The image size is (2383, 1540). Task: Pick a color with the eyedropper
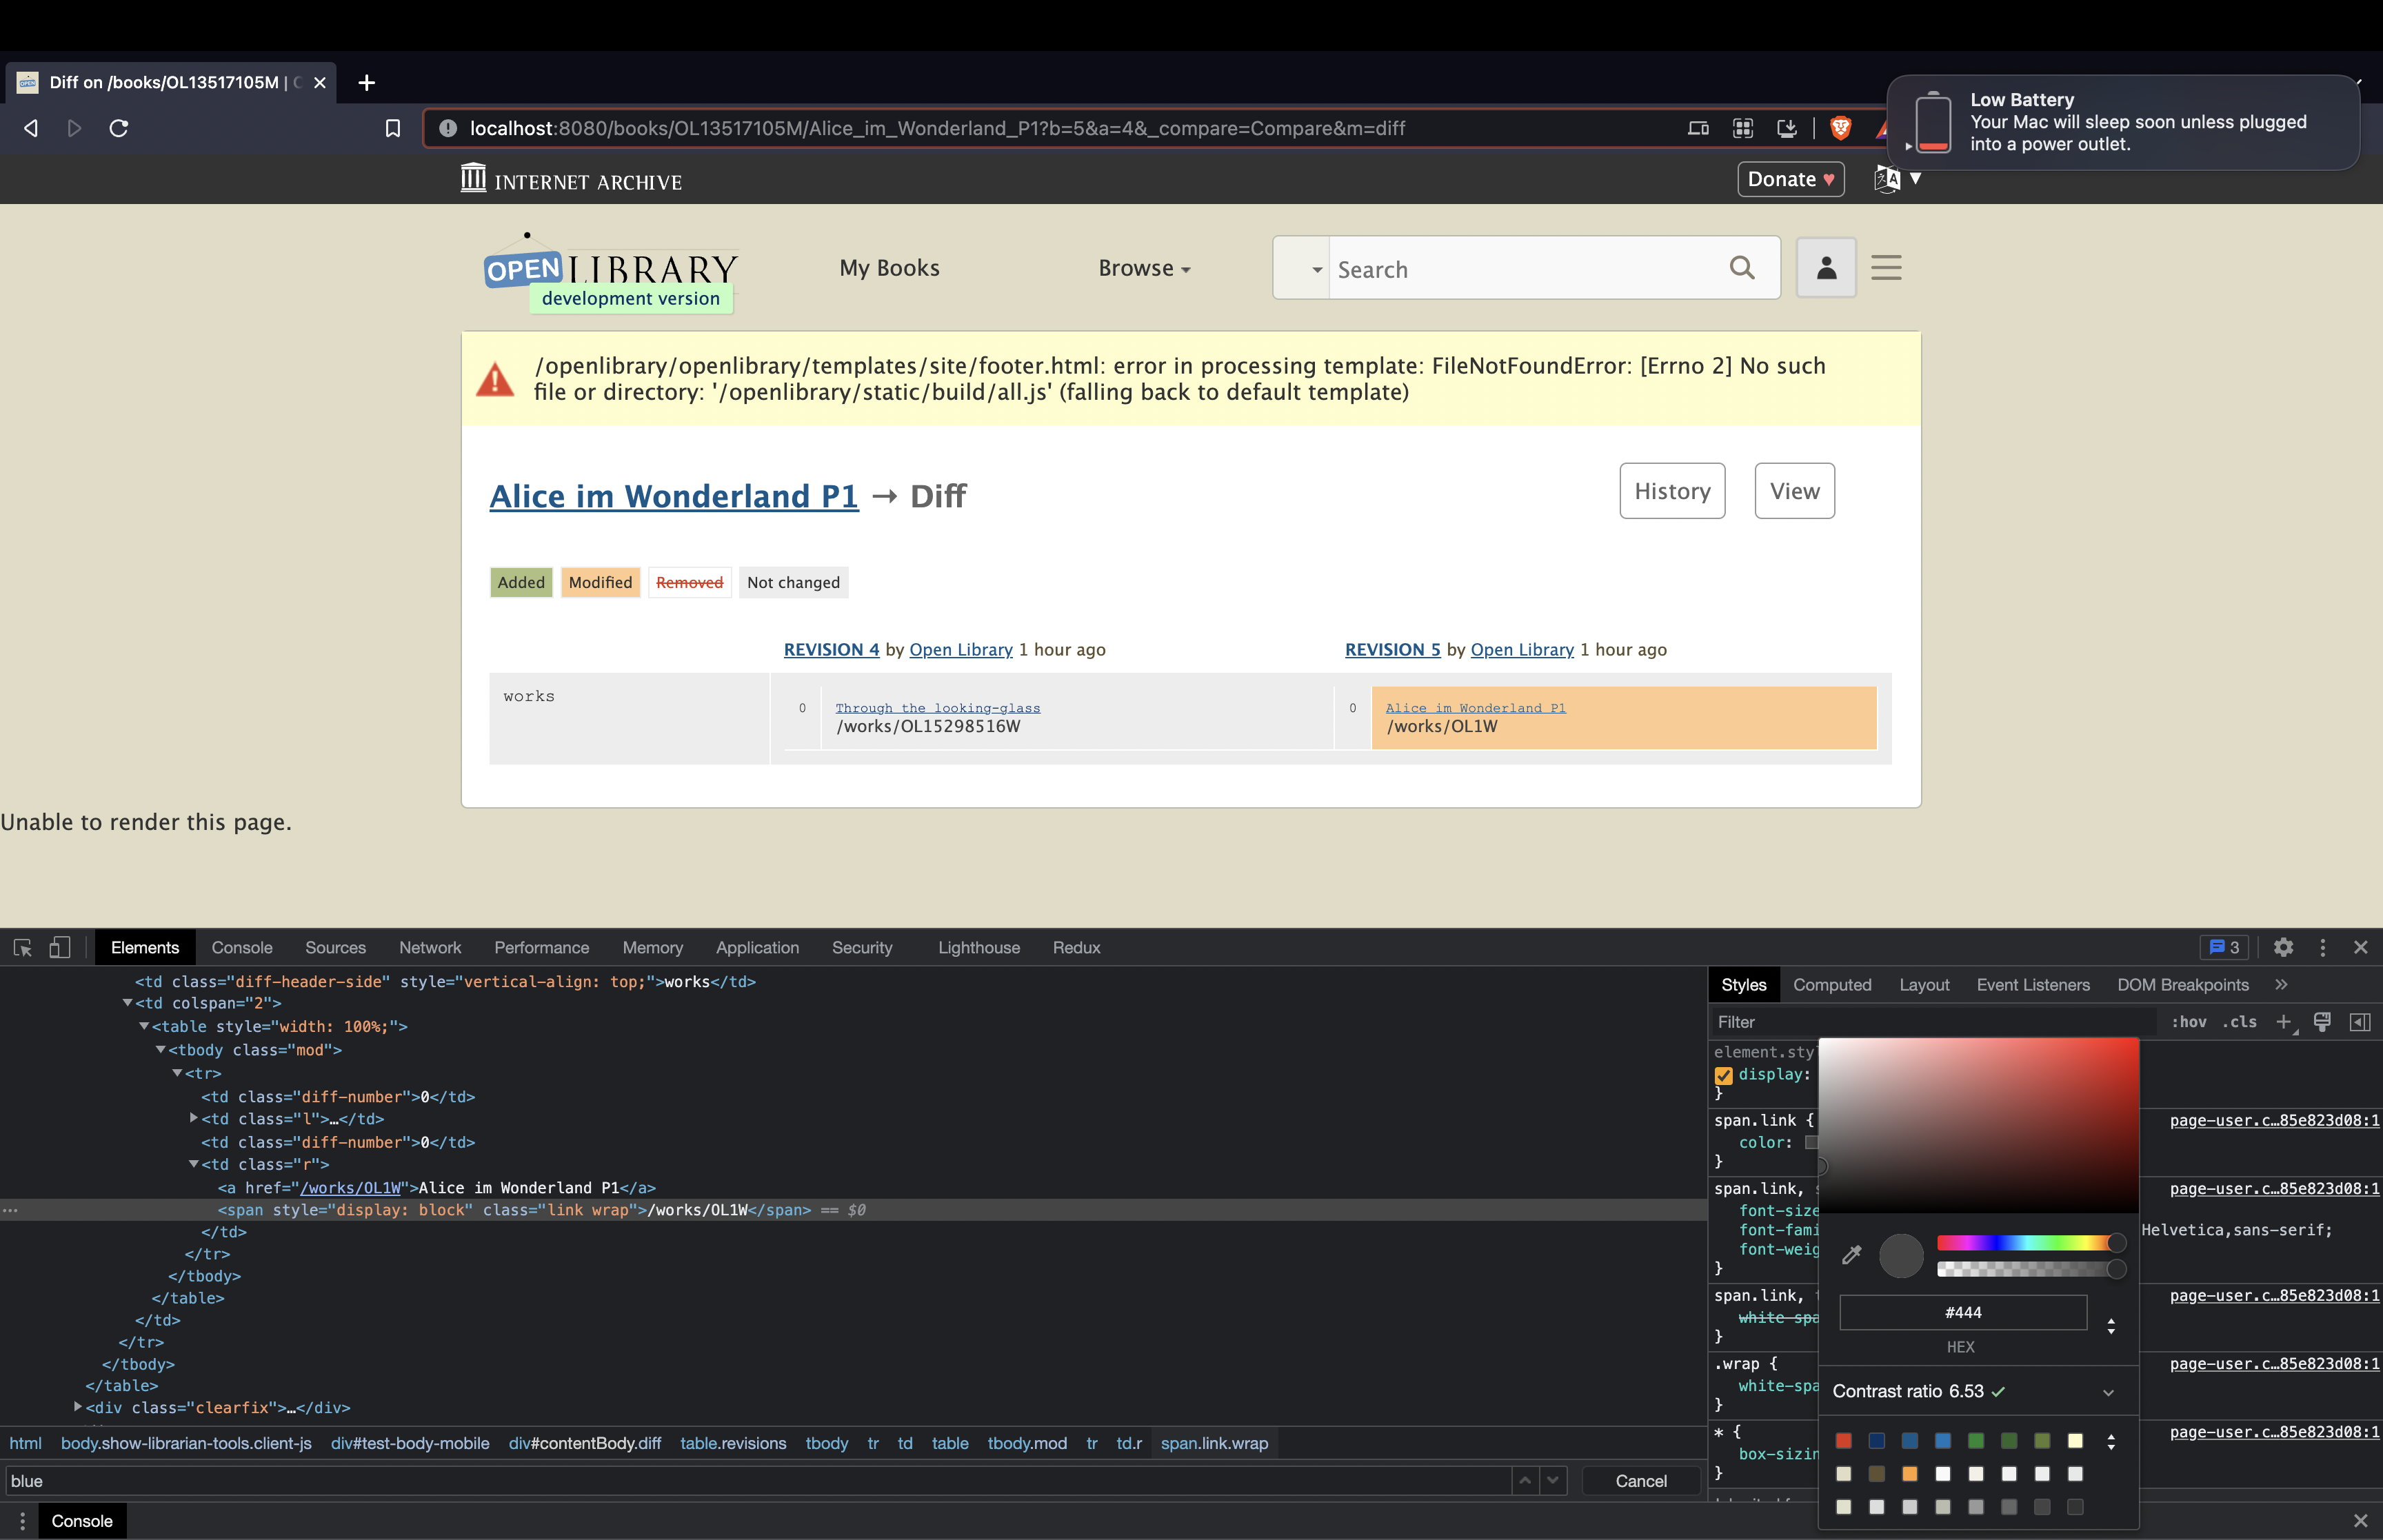coord(1852,1255)
